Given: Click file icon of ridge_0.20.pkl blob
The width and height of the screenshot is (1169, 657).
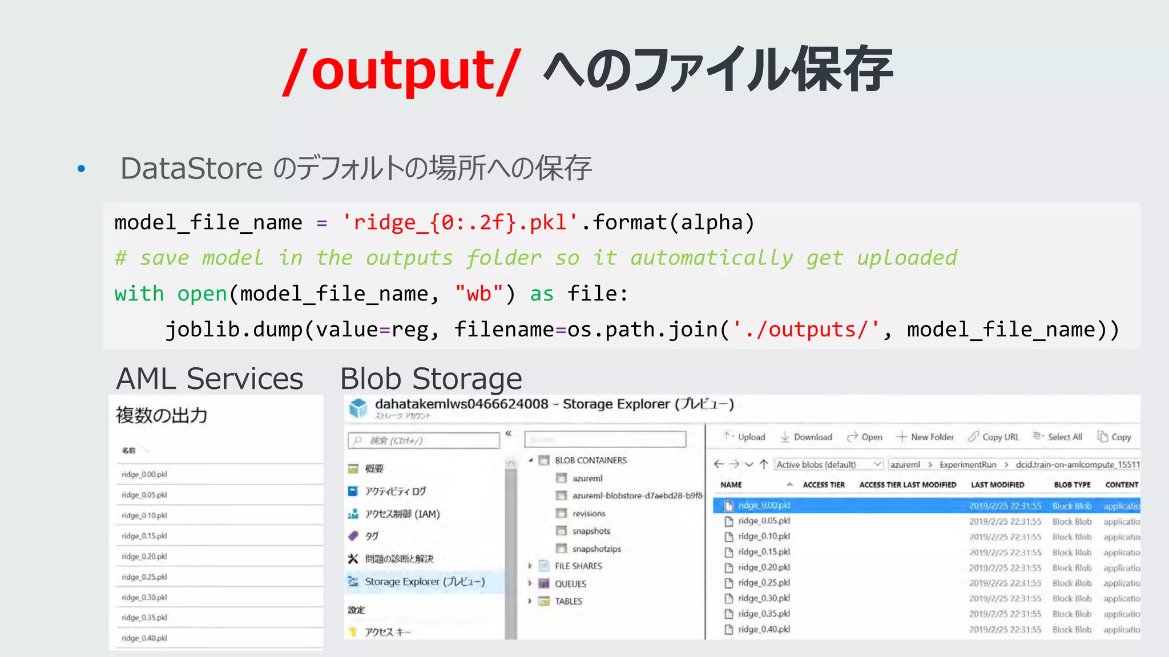Looking at the screenshot, I should [x=728, y=567].
